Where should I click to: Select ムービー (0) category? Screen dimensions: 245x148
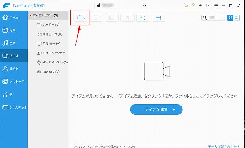pos(48,25)
